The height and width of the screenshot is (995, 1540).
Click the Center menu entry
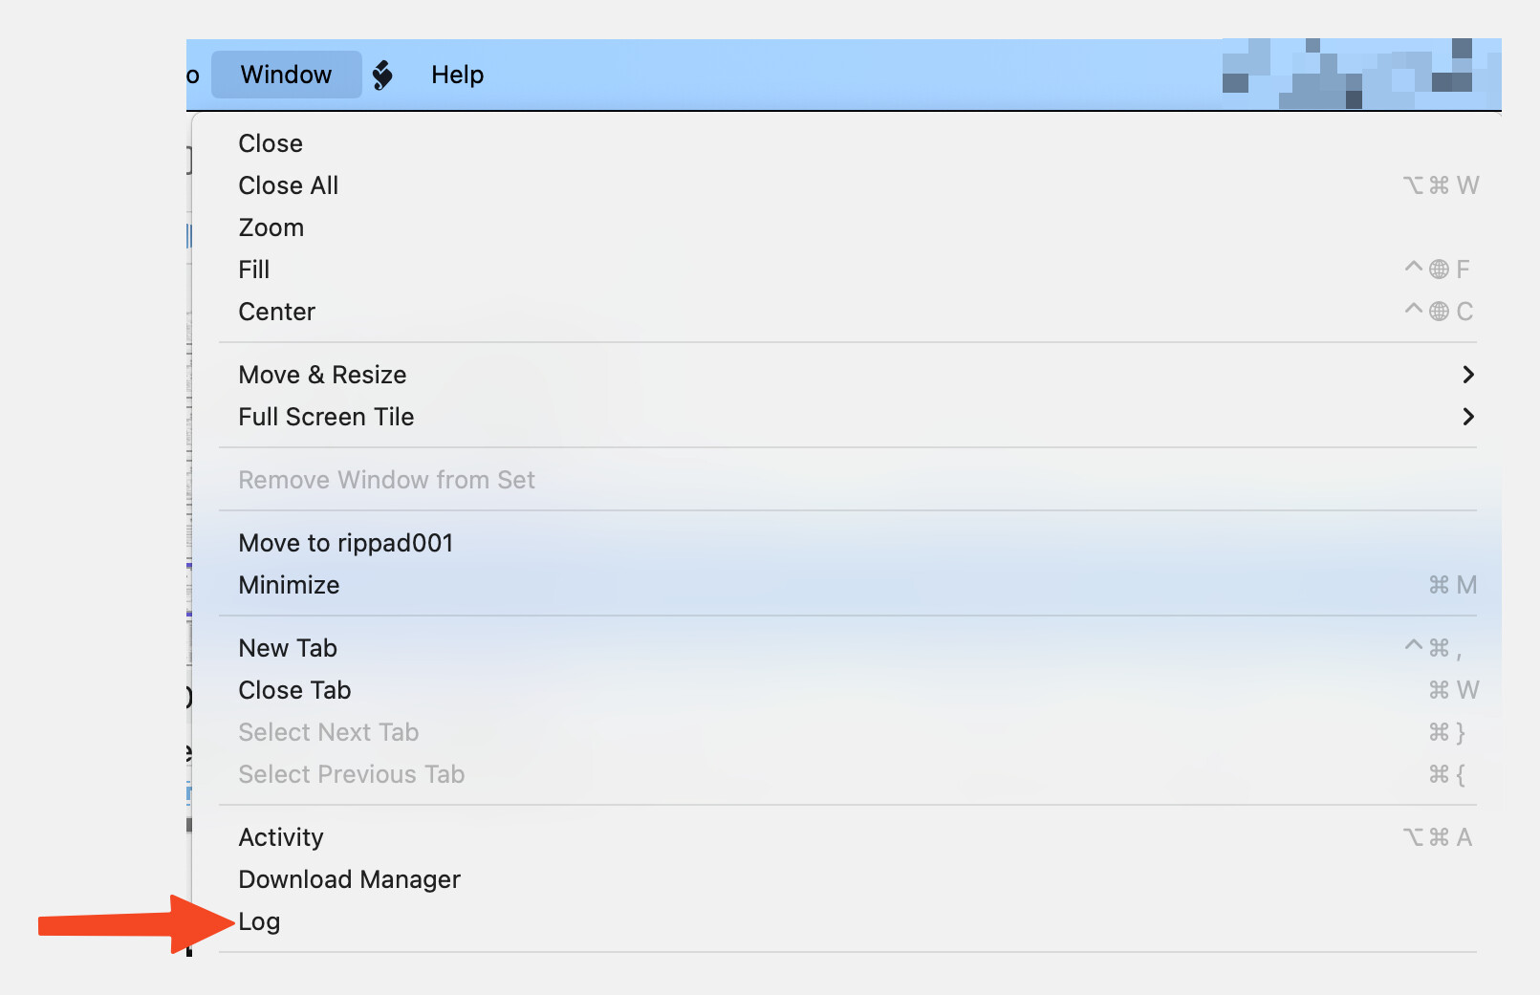(x=277, y=312)
